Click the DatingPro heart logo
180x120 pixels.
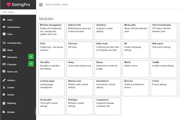[9, 5]
